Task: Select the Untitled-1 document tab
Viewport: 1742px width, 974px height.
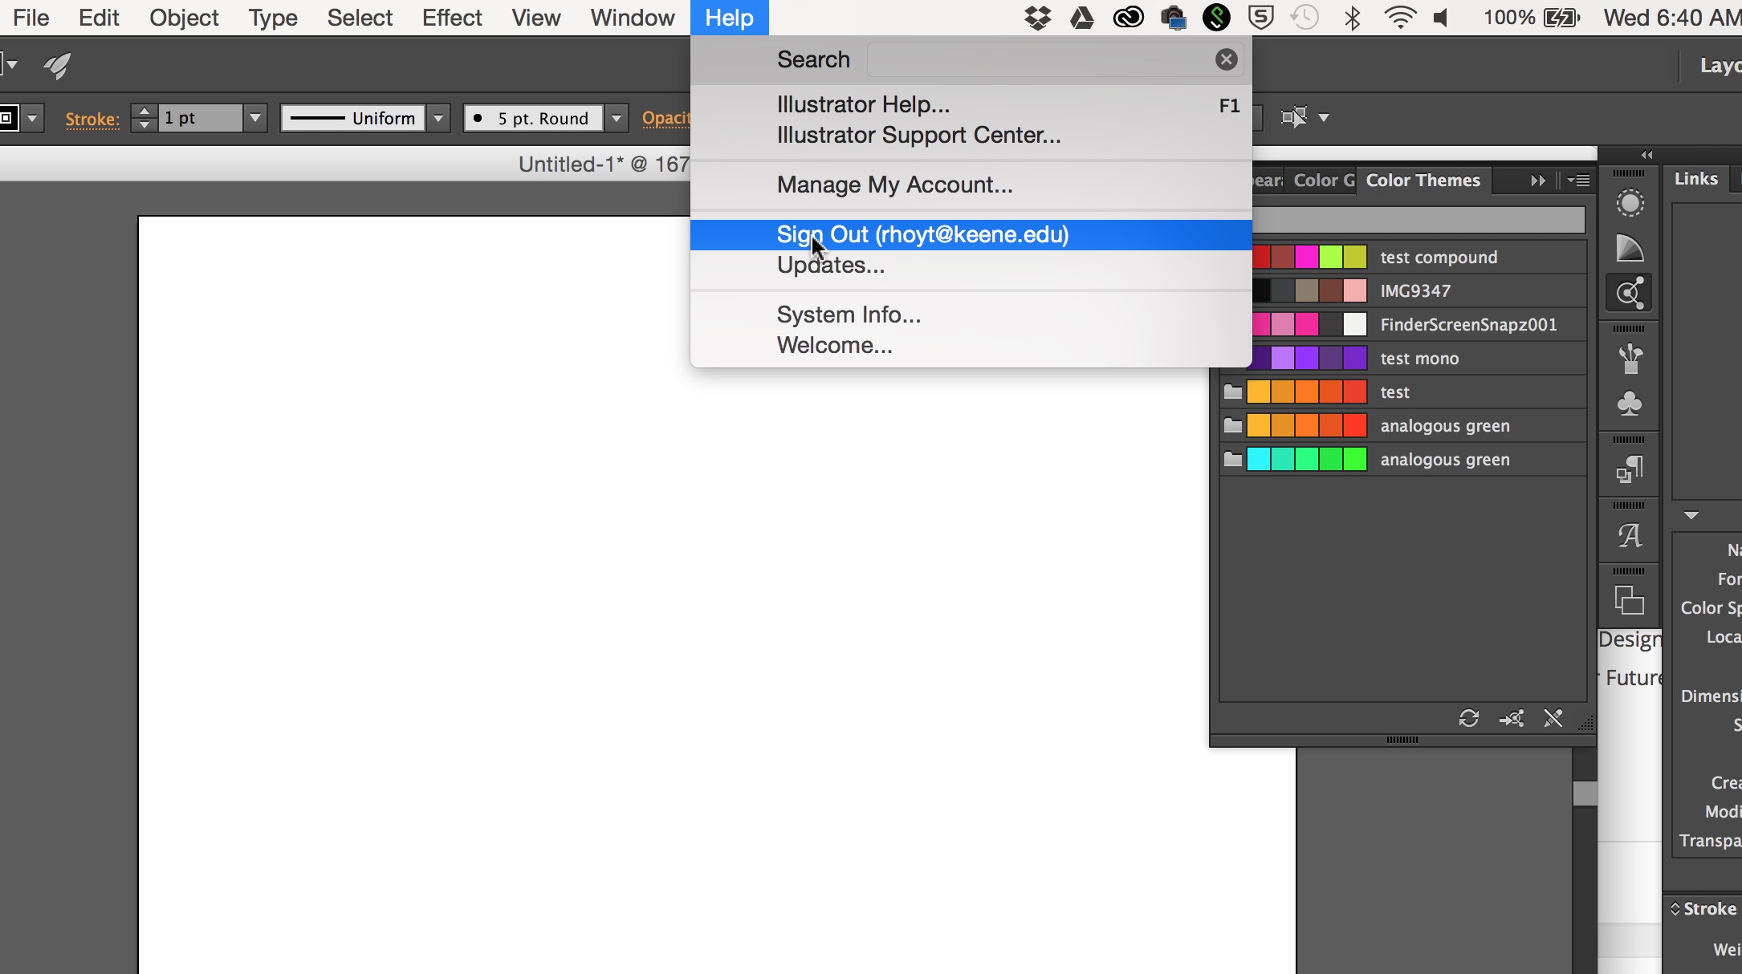Action: point(603,164)
